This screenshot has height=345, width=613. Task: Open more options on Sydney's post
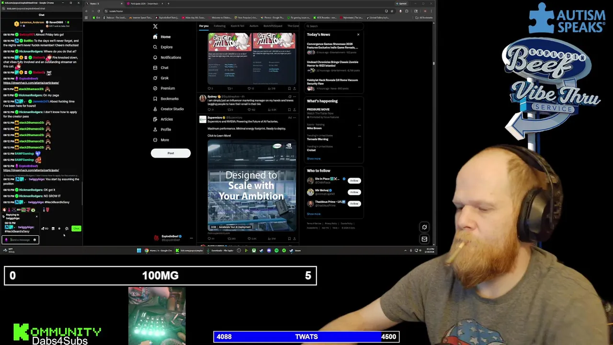295,97
